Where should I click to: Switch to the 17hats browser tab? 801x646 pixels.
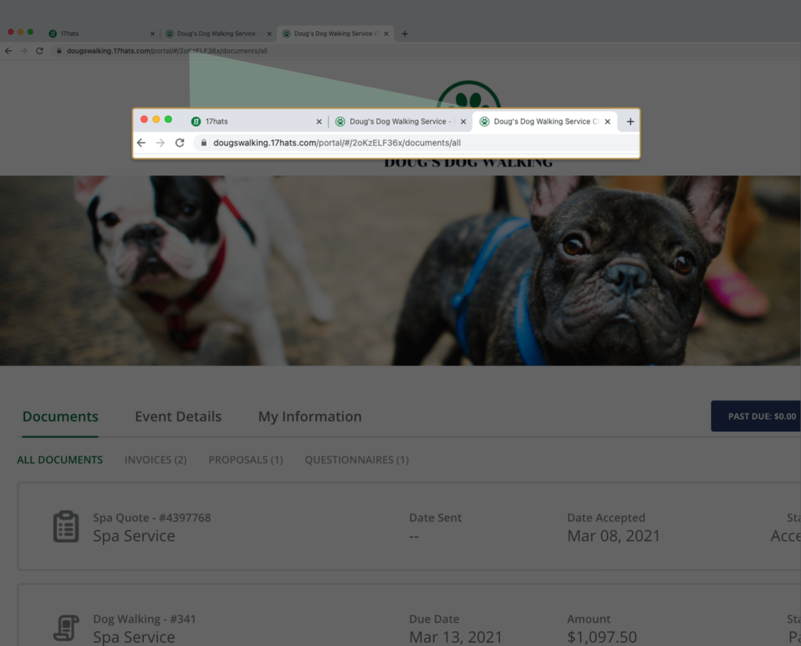pyautogui.click(x=250, y=122)
